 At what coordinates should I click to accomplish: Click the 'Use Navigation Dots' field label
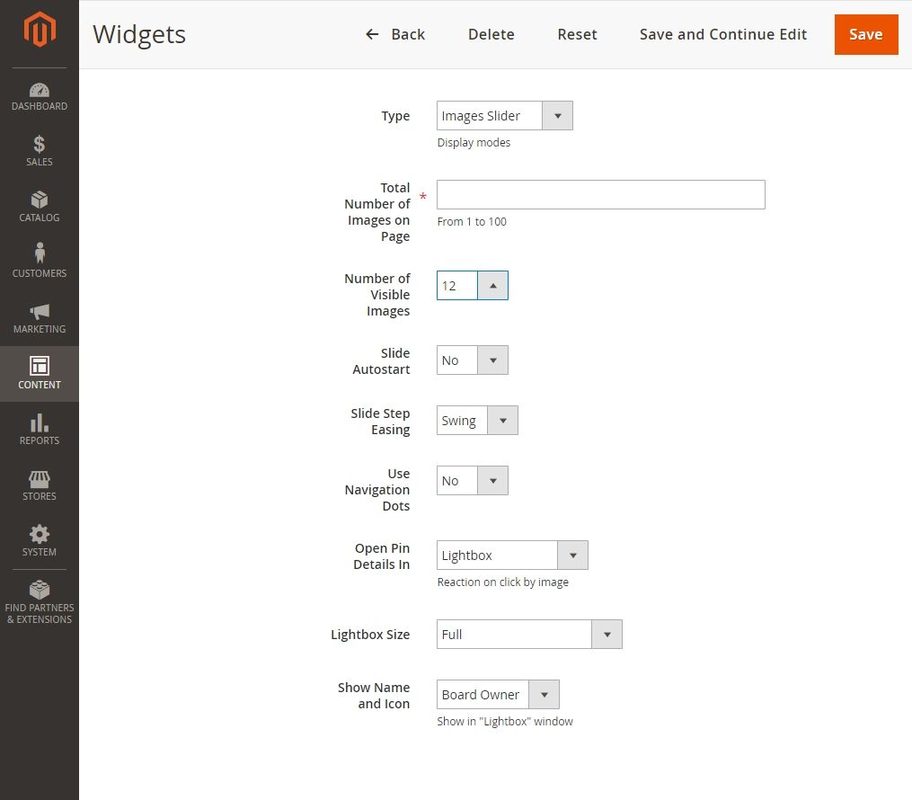click(377, 490)
